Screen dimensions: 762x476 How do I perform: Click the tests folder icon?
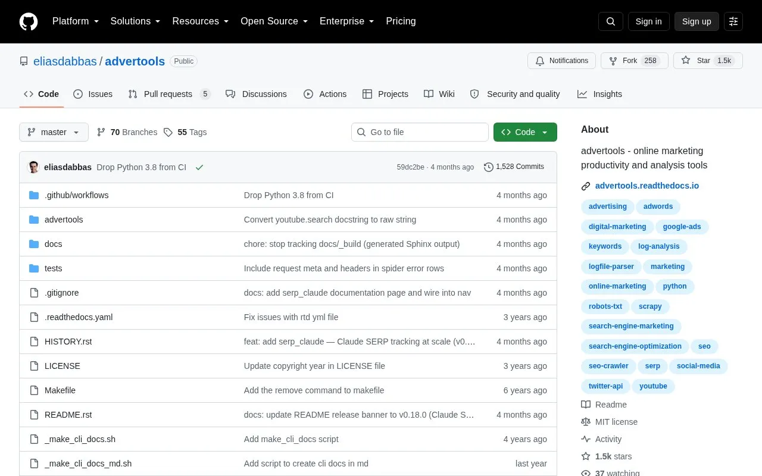click(x=34, y=268)
